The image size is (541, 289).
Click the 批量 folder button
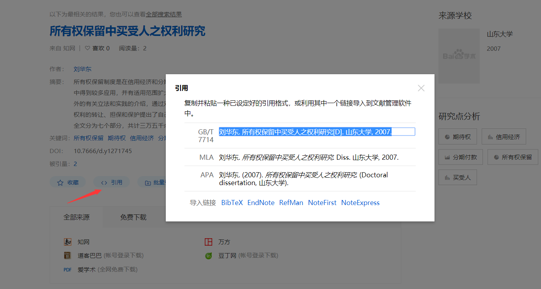coord(152,182)
